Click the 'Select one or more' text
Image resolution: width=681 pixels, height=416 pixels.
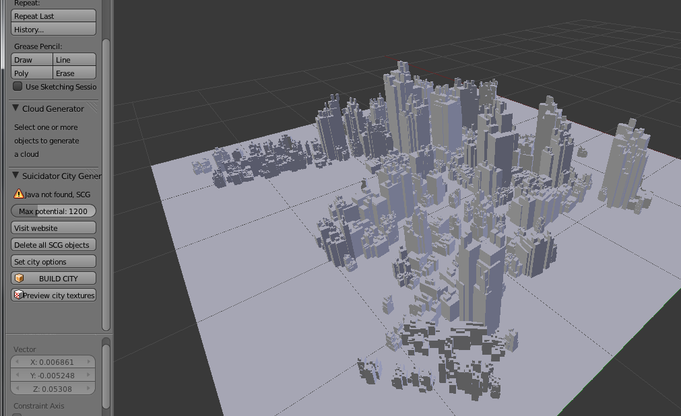click(x=46, y=127)
